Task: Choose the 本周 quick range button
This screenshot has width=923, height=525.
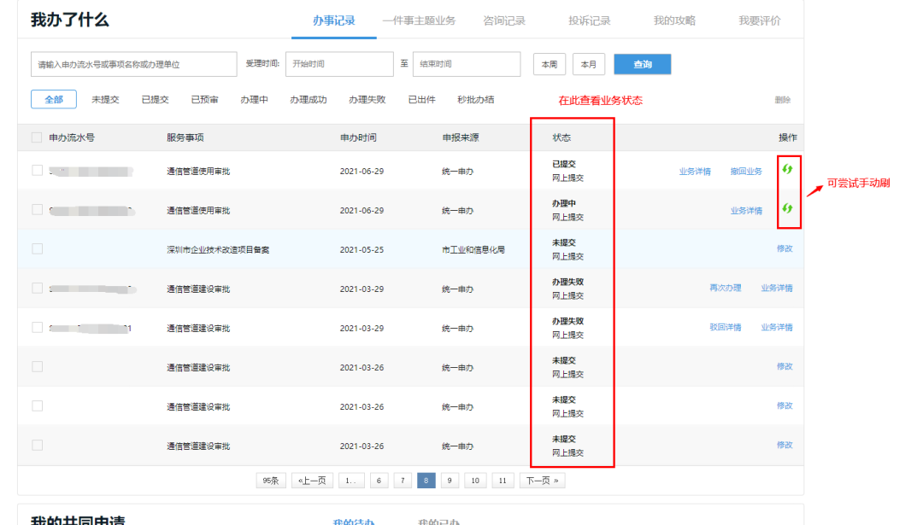Action: 550,64
